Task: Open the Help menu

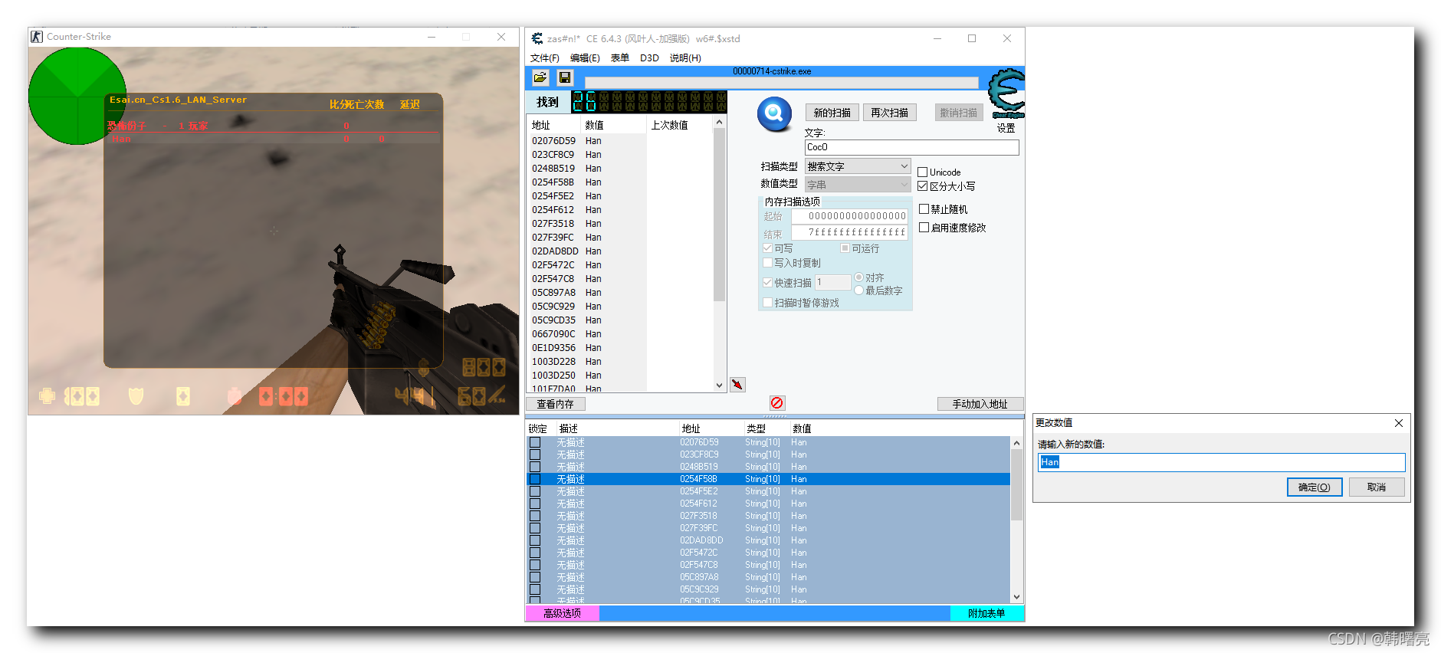Action: (x=685, y=58)
